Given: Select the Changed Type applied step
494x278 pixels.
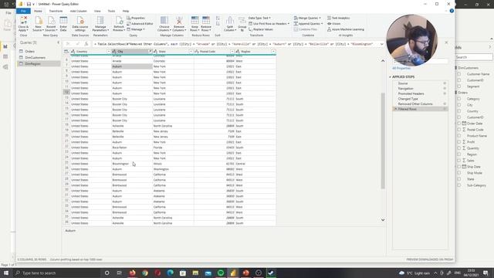Looking at the screenshot, I should click(408, 99).
